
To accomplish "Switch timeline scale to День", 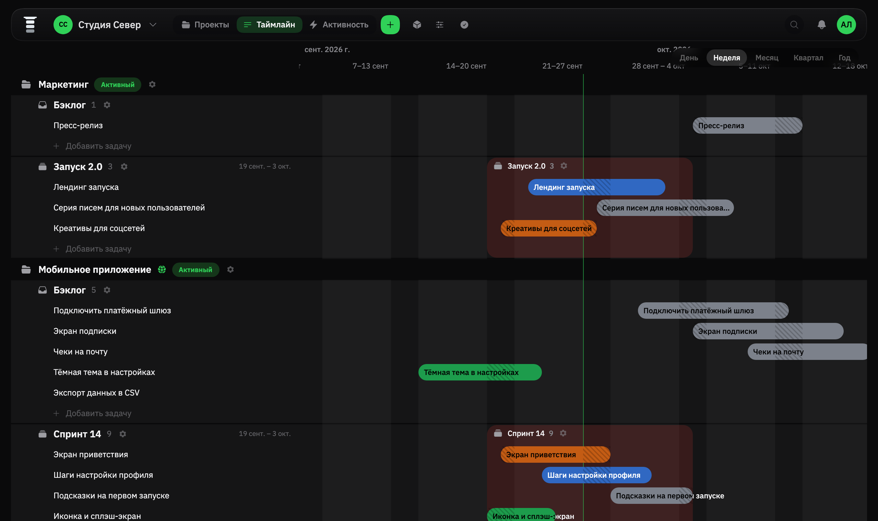I will click(x=689, y=58).
